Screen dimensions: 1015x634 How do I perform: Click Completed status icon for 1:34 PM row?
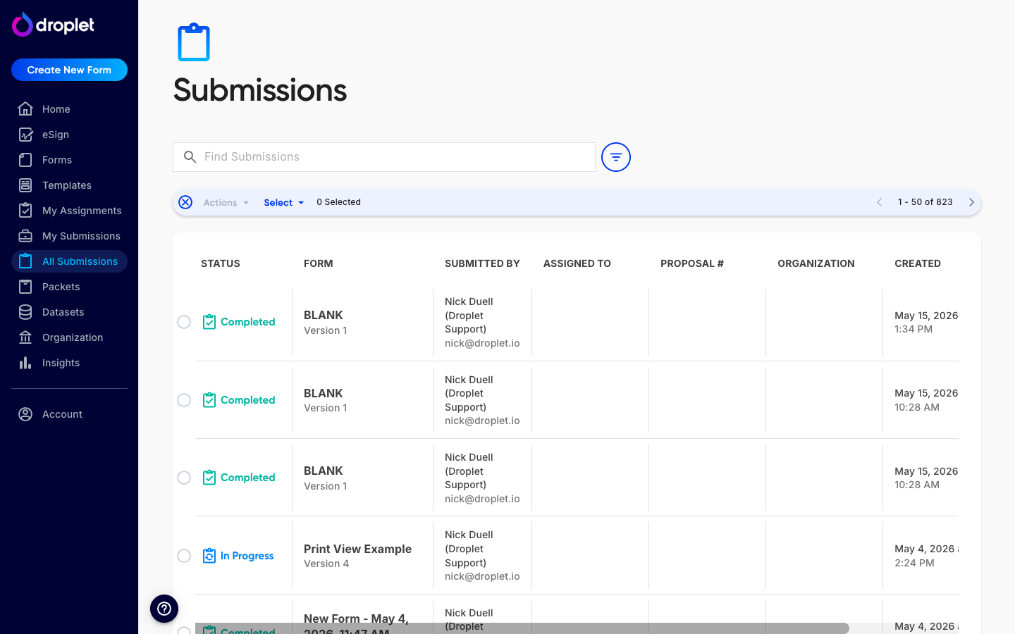tap(209, 322)
